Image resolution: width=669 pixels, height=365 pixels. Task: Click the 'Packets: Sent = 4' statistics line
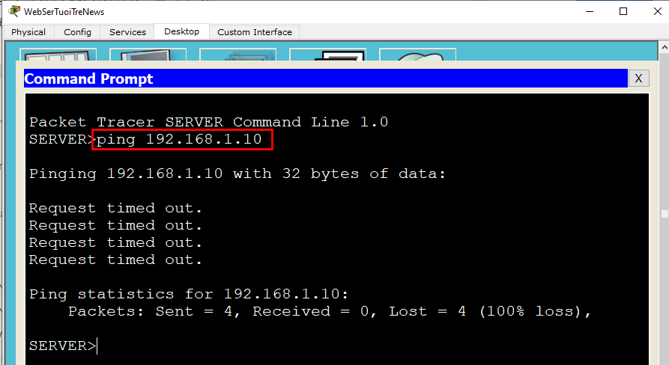pyautogui.click(x=330, y=311)
